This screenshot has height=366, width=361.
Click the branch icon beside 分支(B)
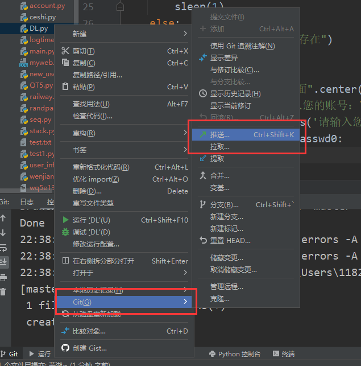[202, 204]
